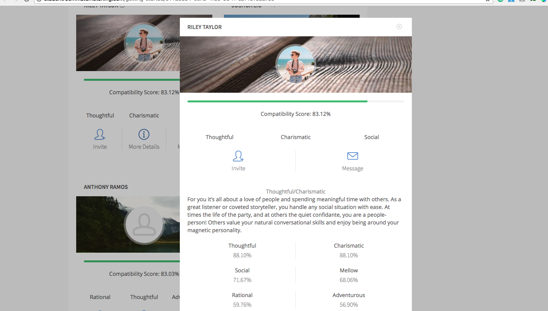
Task: Click the blue download-style extension icon
Action: 511,1
